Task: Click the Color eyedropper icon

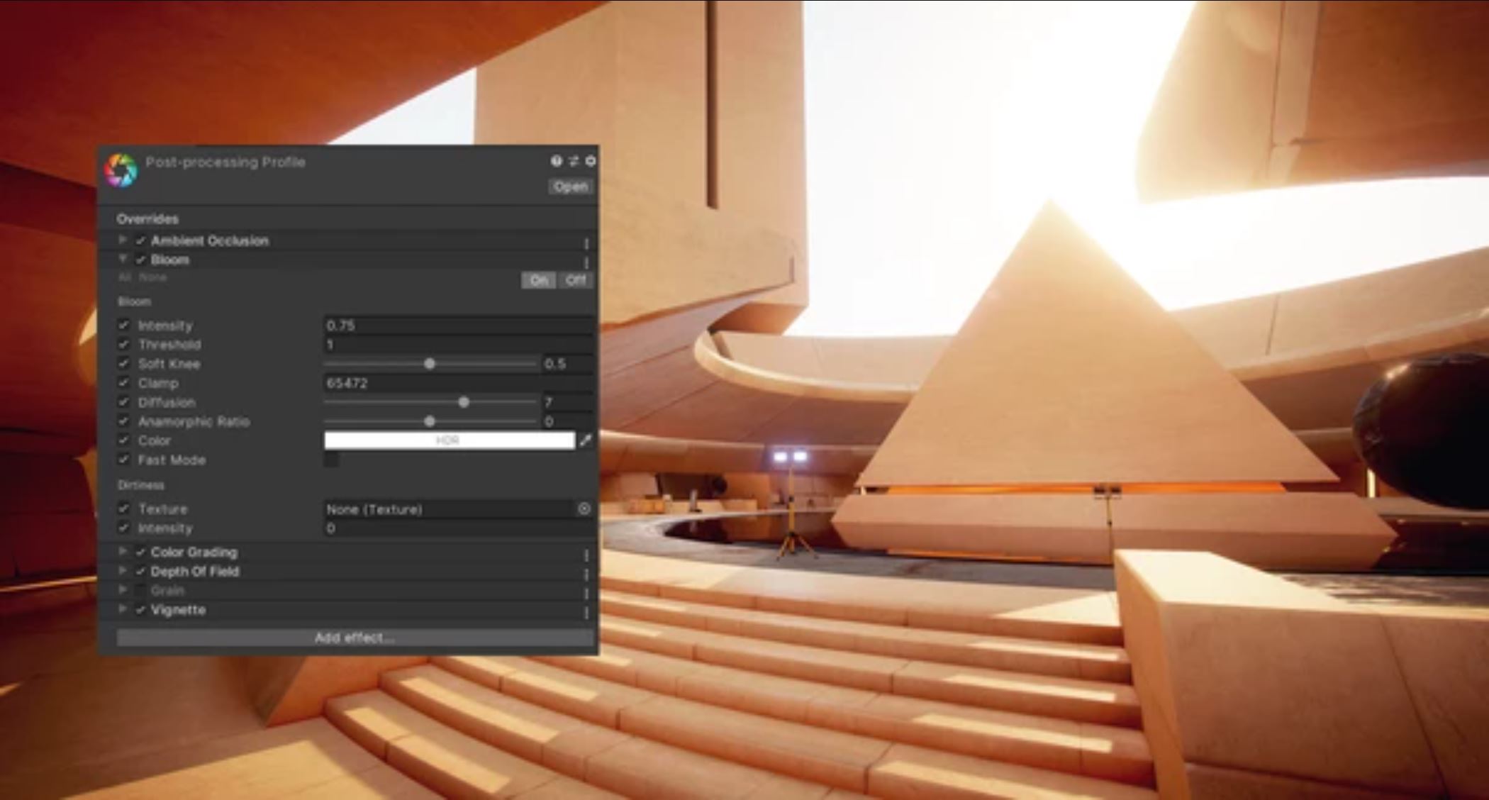Action: click(x=586, y=440)
